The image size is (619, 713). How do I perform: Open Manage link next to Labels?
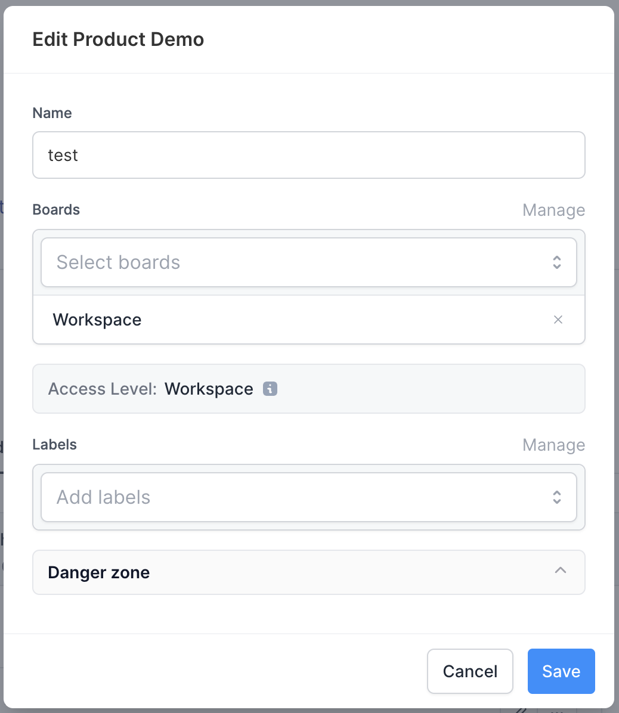[x=553, y=445]
